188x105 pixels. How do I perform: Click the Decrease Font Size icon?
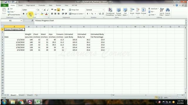(x=48, y=10)
